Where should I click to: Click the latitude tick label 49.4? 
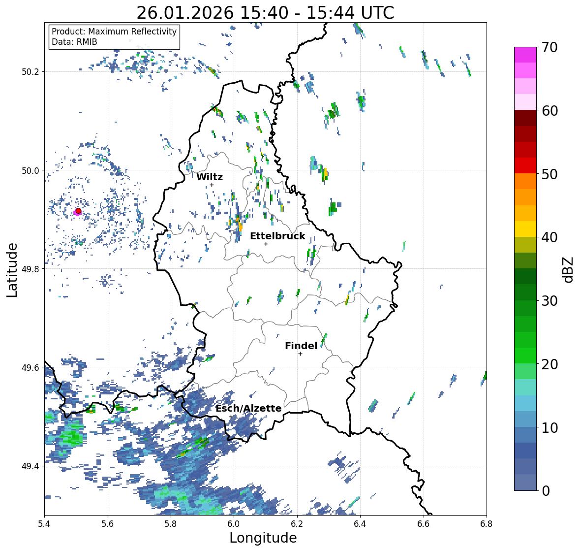[30, 466]
